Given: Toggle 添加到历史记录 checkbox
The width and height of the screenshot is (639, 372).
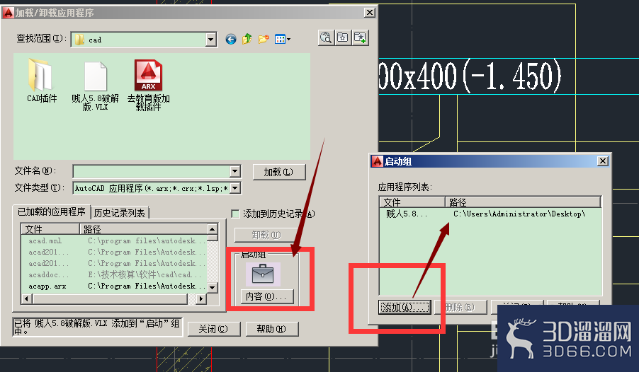Looking at the screenshot, I should [235, 214].
